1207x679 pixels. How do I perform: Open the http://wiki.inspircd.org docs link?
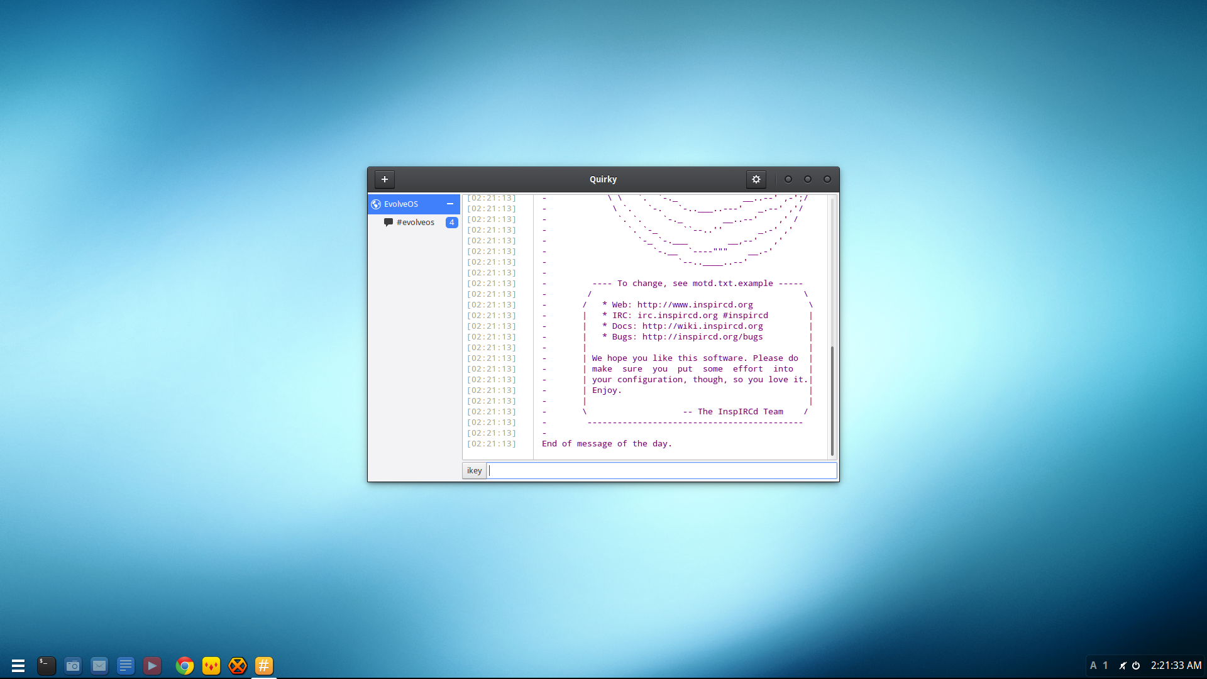coord(702,326)
